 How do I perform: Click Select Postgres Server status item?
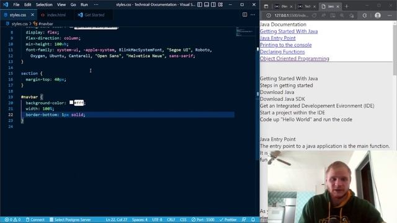pos(70,220)
